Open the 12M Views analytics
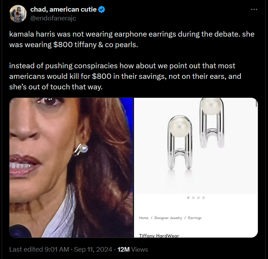 pos(132,249)
